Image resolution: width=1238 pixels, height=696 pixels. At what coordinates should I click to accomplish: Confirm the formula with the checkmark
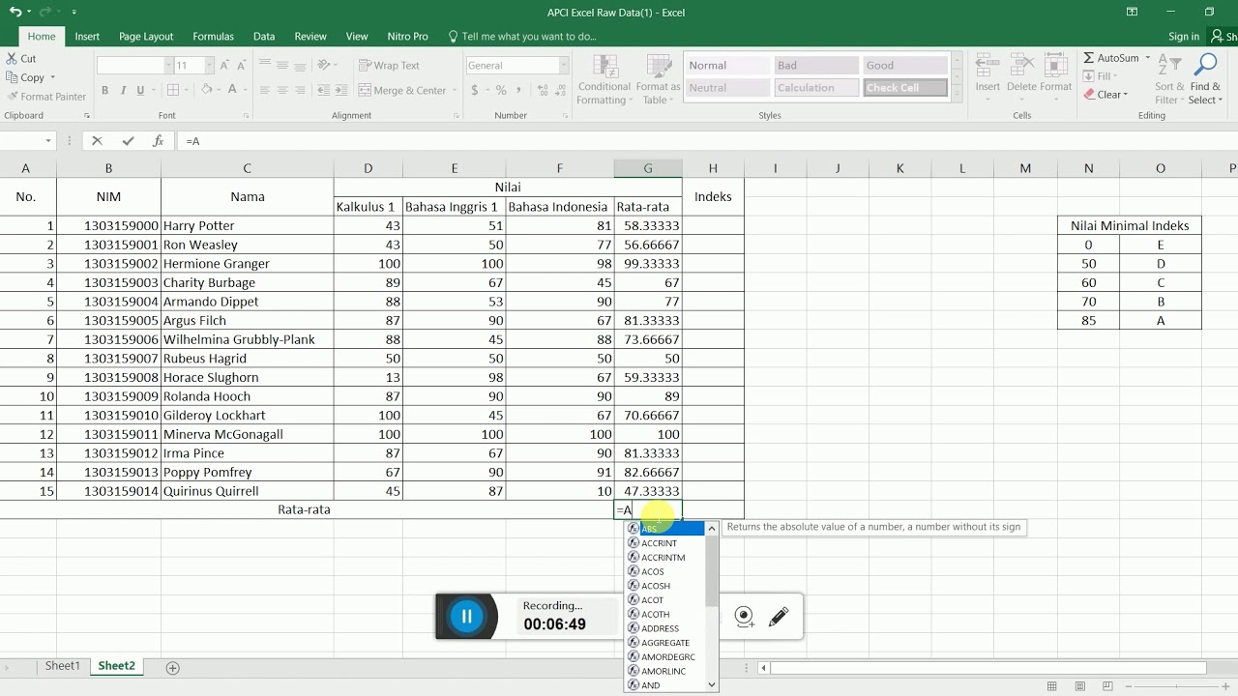(x=128, y=141)
